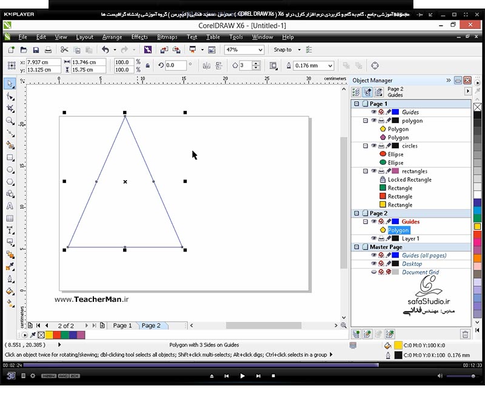Click the KMPlayer video seek bar
The image size is (485, 394).
(x=242, y=366)
